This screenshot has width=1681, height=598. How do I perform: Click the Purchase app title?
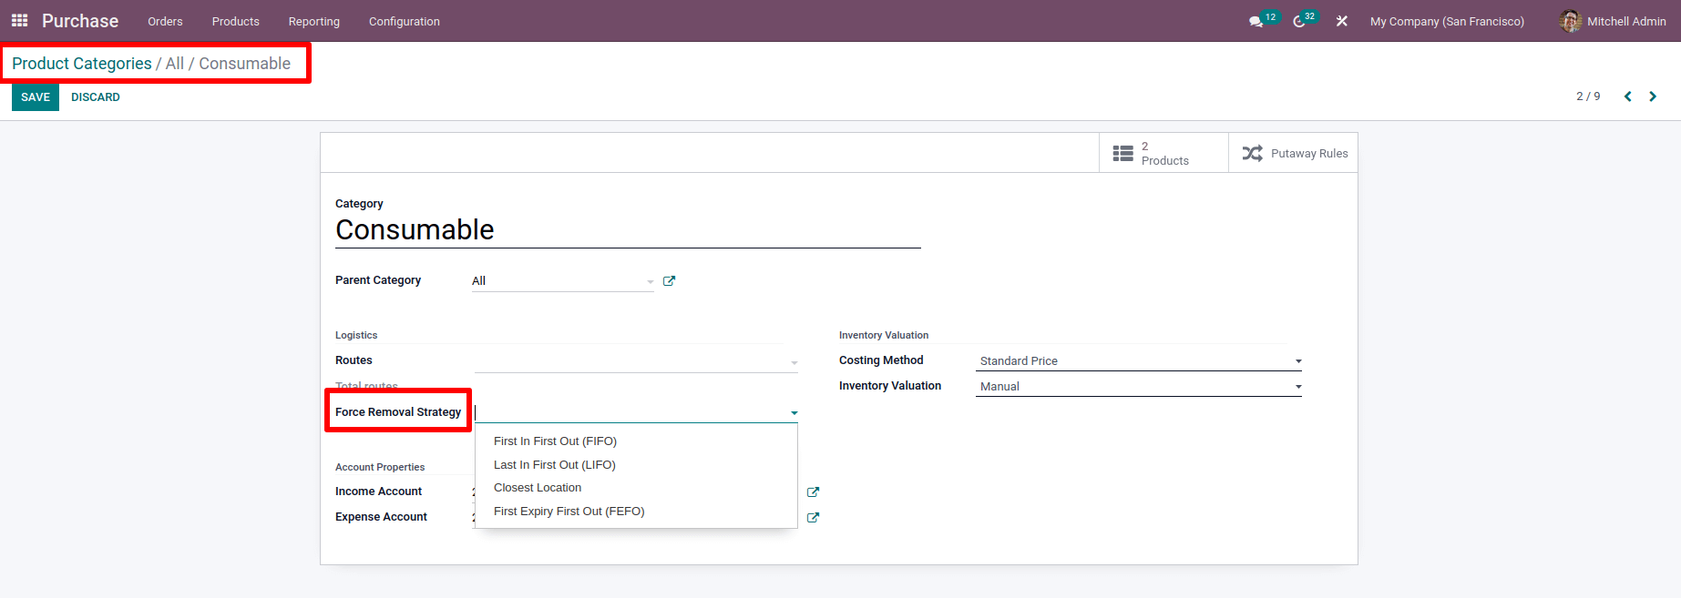tap(80, 21)
